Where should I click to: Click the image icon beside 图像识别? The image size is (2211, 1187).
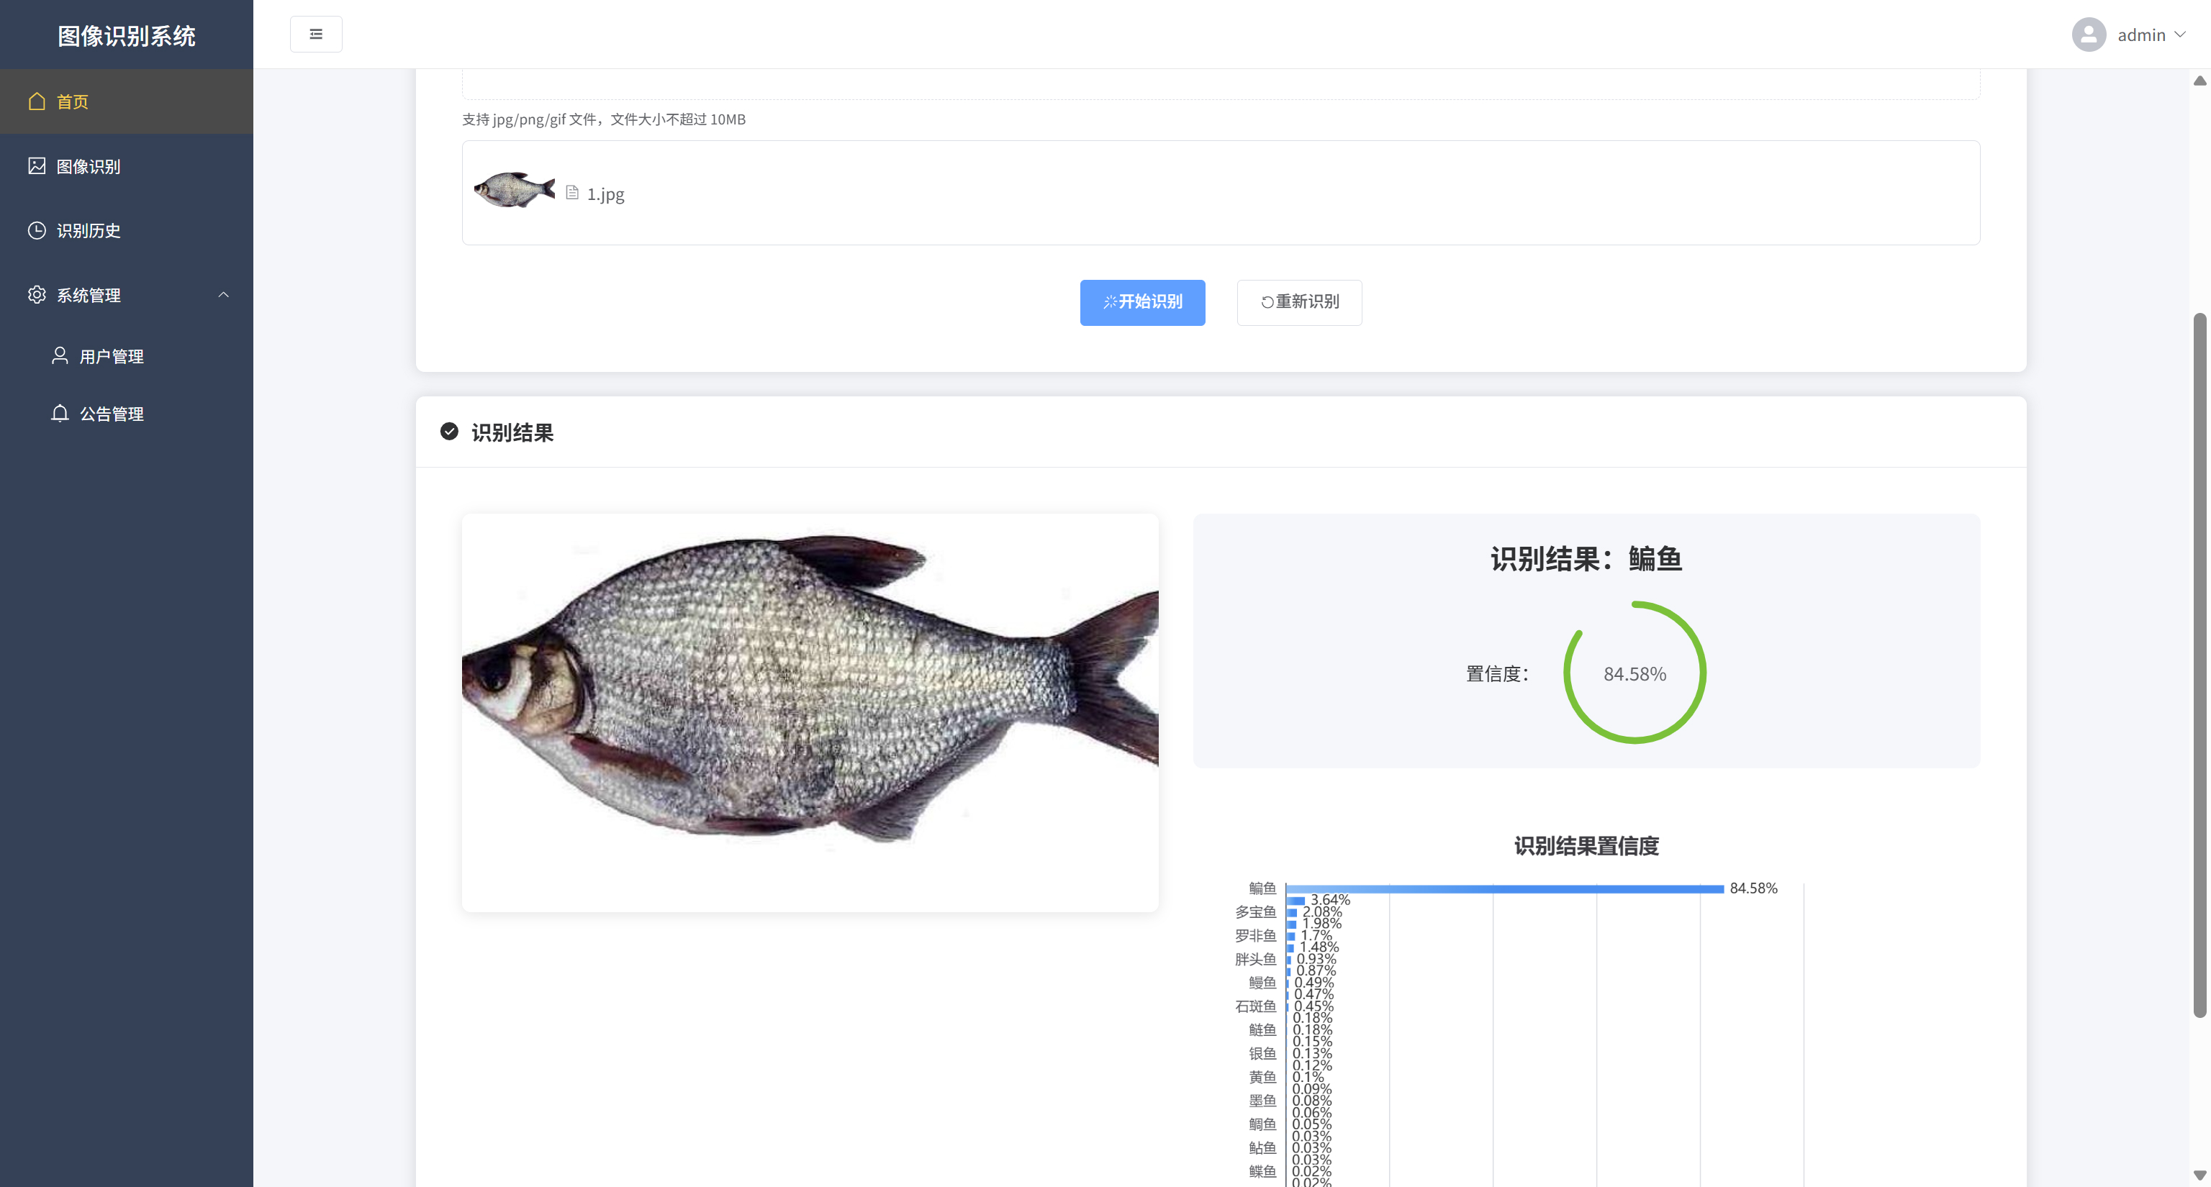tap(37, 165)
